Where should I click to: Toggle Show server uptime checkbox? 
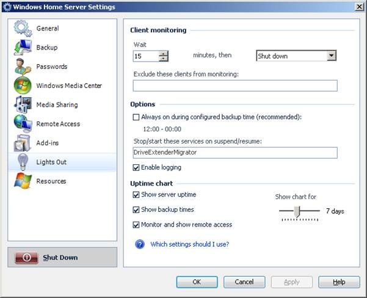pyautogui.click(x=136, y=195)
